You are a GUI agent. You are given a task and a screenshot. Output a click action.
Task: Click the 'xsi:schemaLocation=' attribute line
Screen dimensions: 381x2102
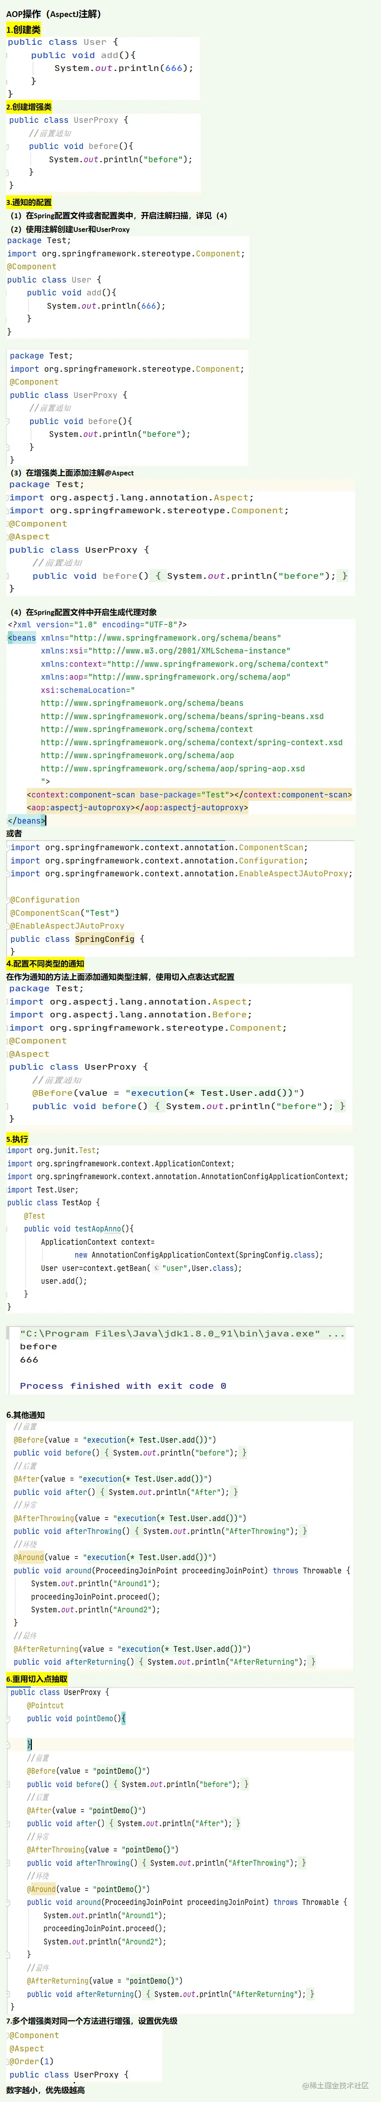[88, 690]
